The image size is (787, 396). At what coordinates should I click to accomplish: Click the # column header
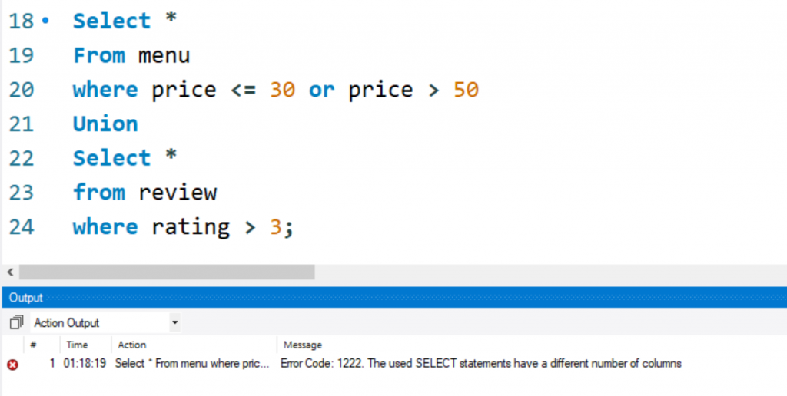point(33,345)
